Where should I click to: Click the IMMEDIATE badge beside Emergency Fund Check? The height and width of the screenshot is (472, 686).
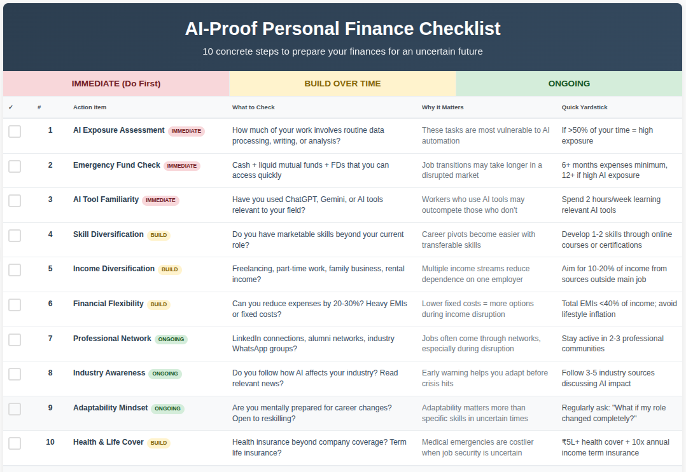[x=182, y=166]
